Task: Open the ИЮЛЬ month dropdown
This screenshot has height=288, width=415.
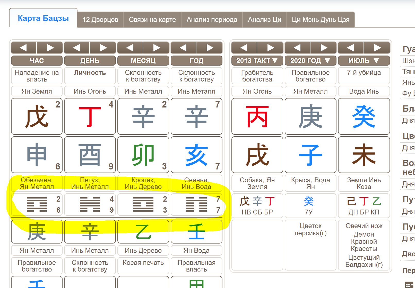Action: (364, 61)
